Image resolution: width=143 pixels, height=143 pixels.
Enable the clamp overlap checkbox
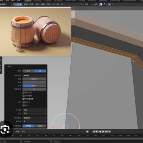pyautogui.click(x=23, y=96)
